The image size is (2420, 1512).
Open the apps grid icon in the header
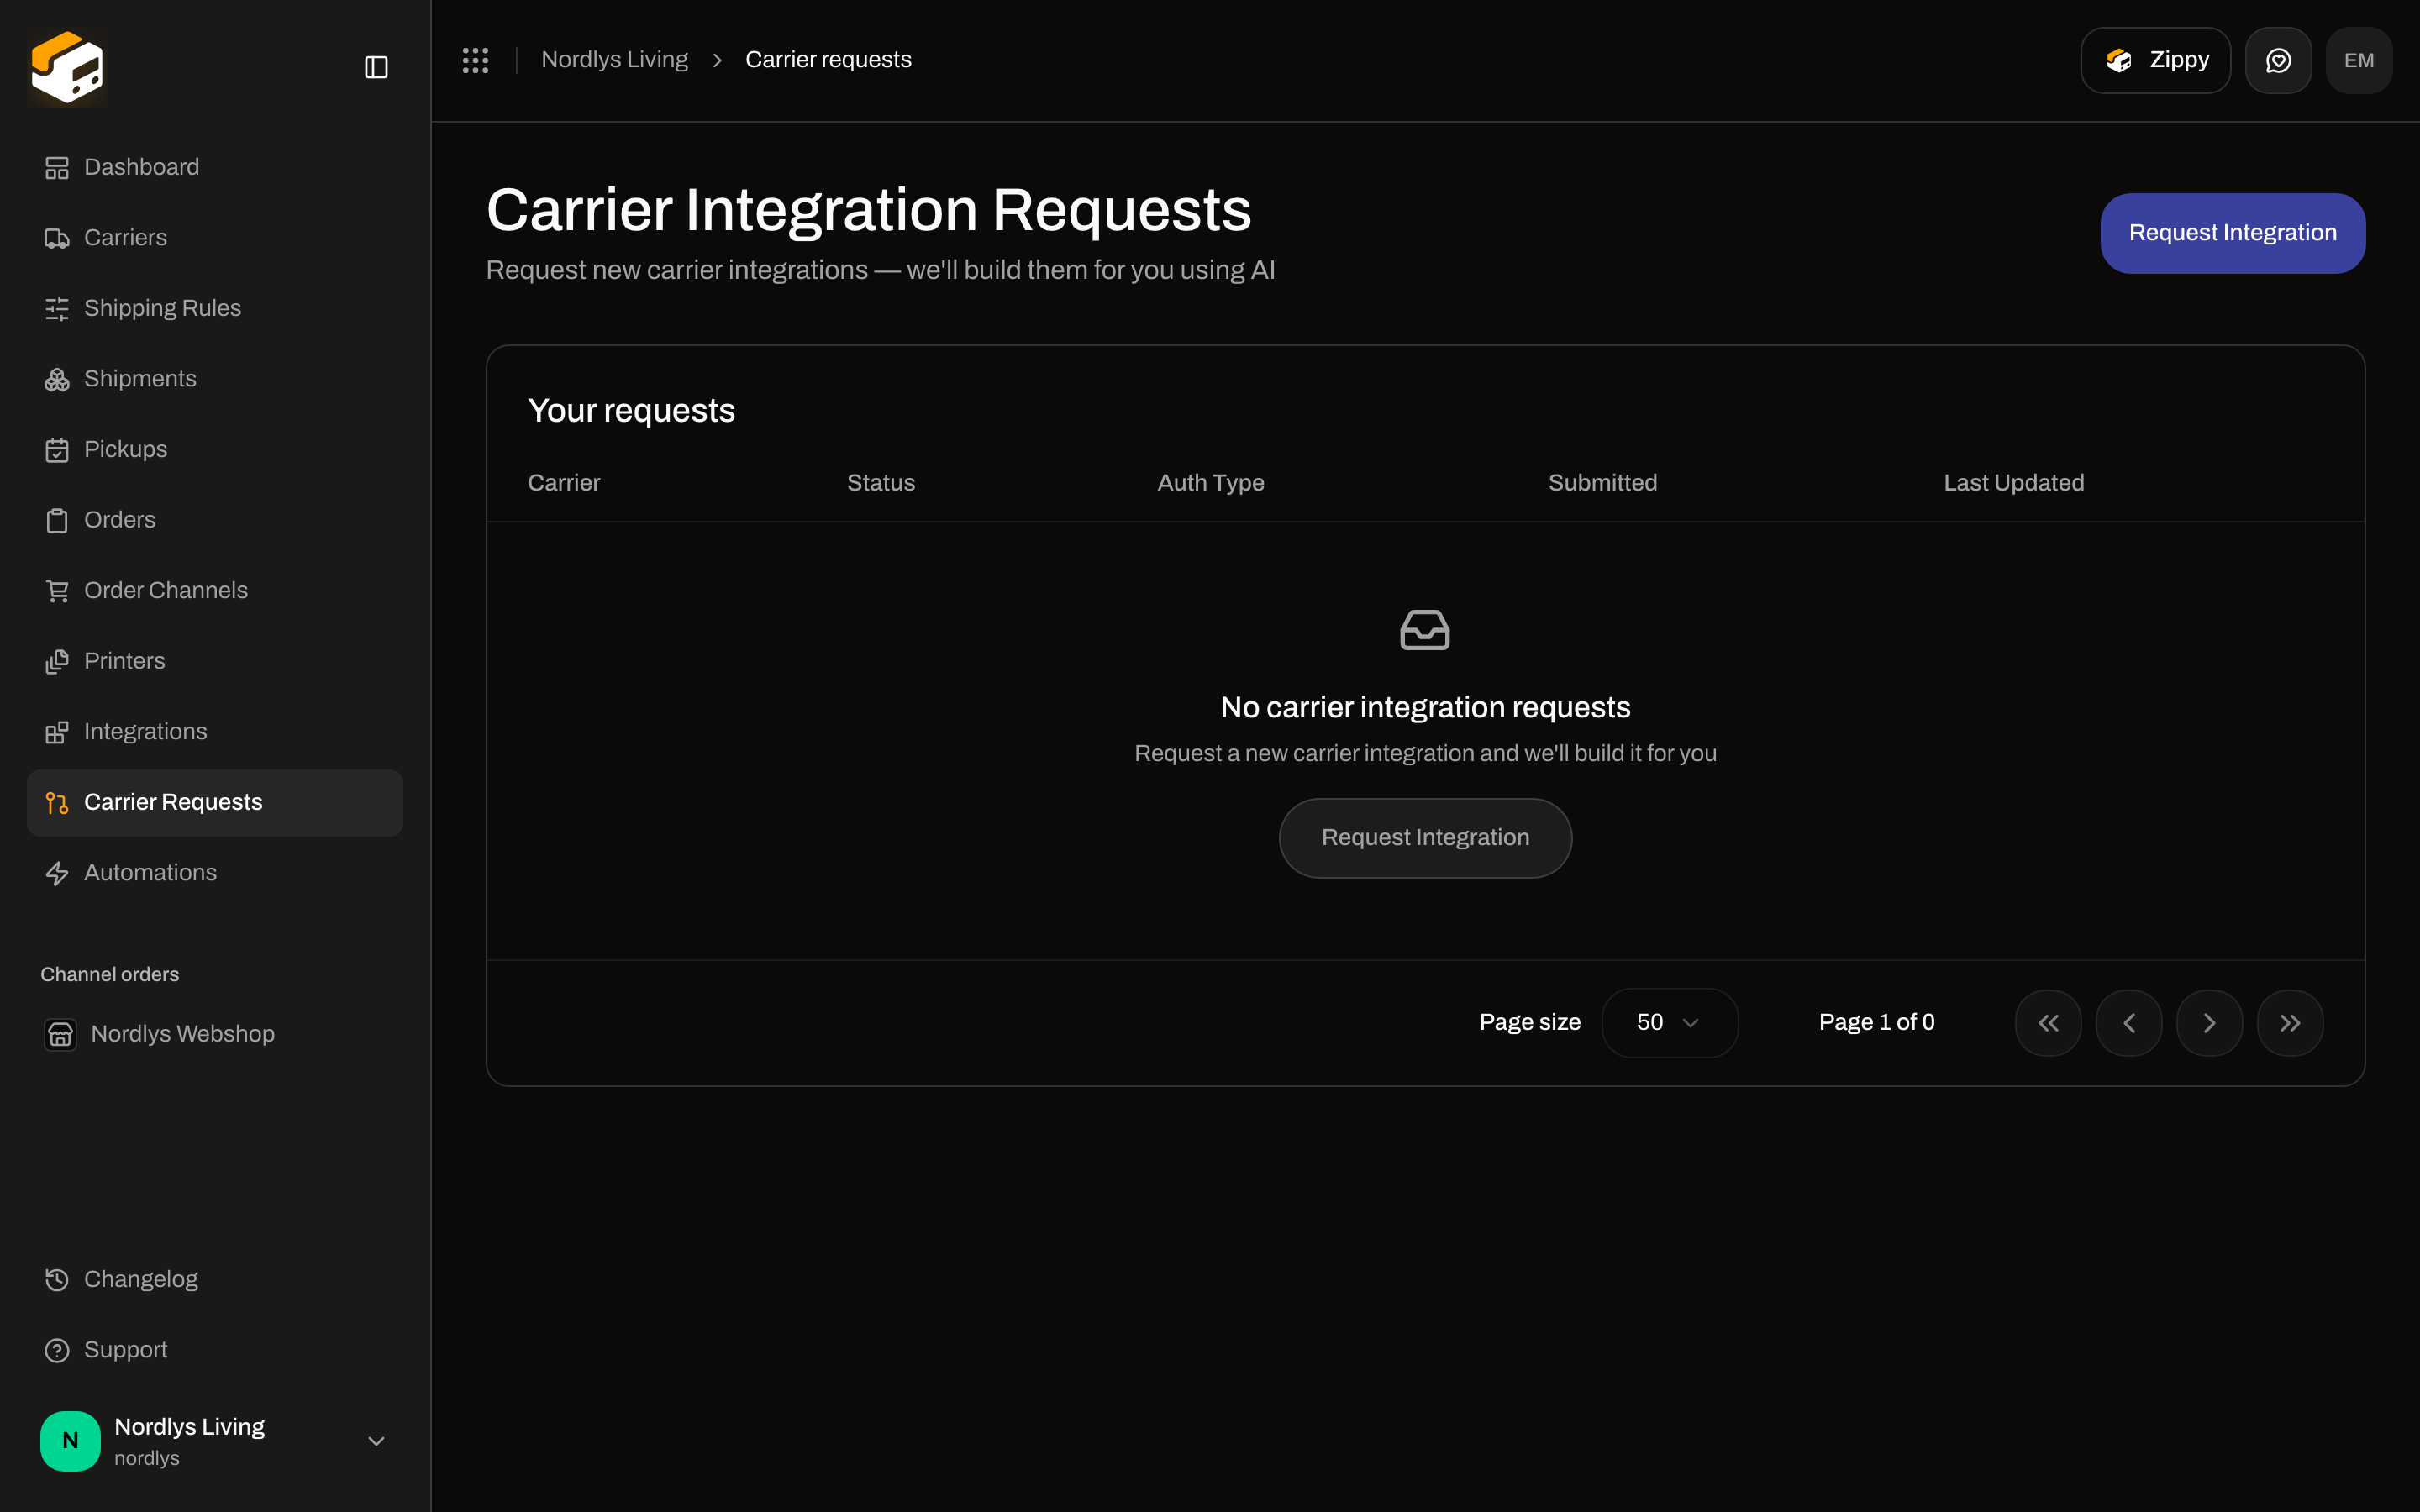475,60
